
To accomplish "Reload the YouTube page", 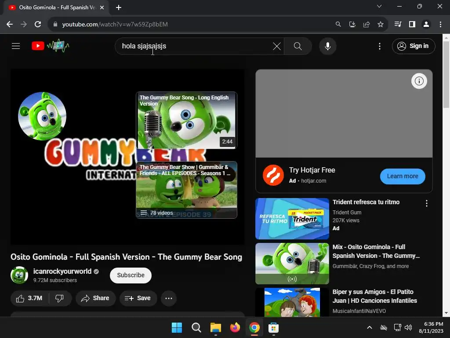I will coord(38,25).
